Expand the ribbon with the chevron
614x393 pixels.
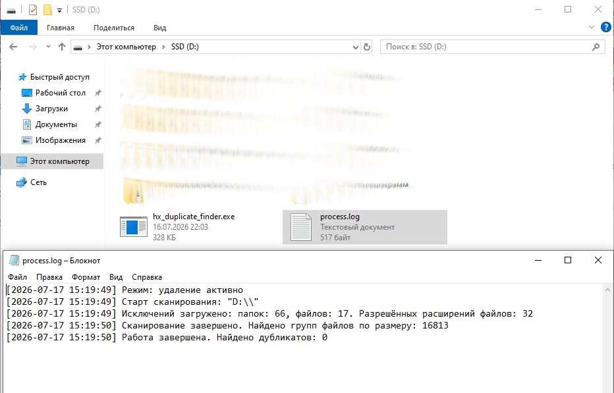tap(592, 28)
